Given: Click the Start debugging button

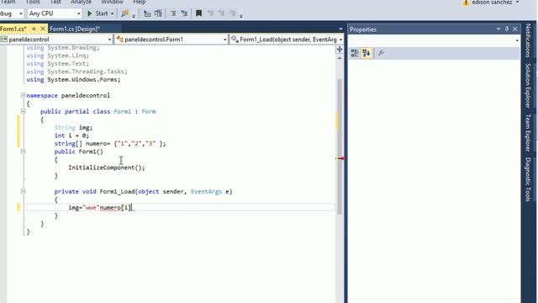Looking at the screenshot, I should click(98, 13).
